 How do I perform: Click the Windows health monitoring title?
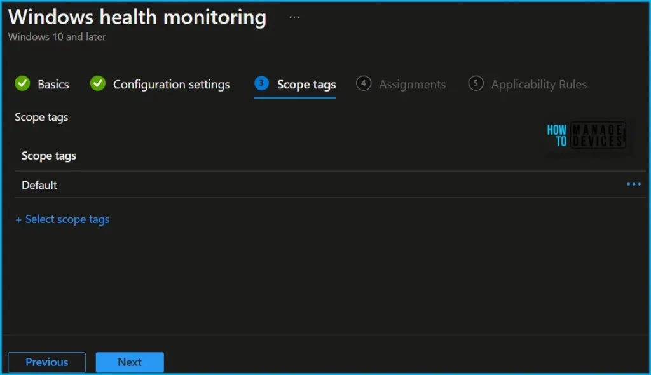(137, 17)
